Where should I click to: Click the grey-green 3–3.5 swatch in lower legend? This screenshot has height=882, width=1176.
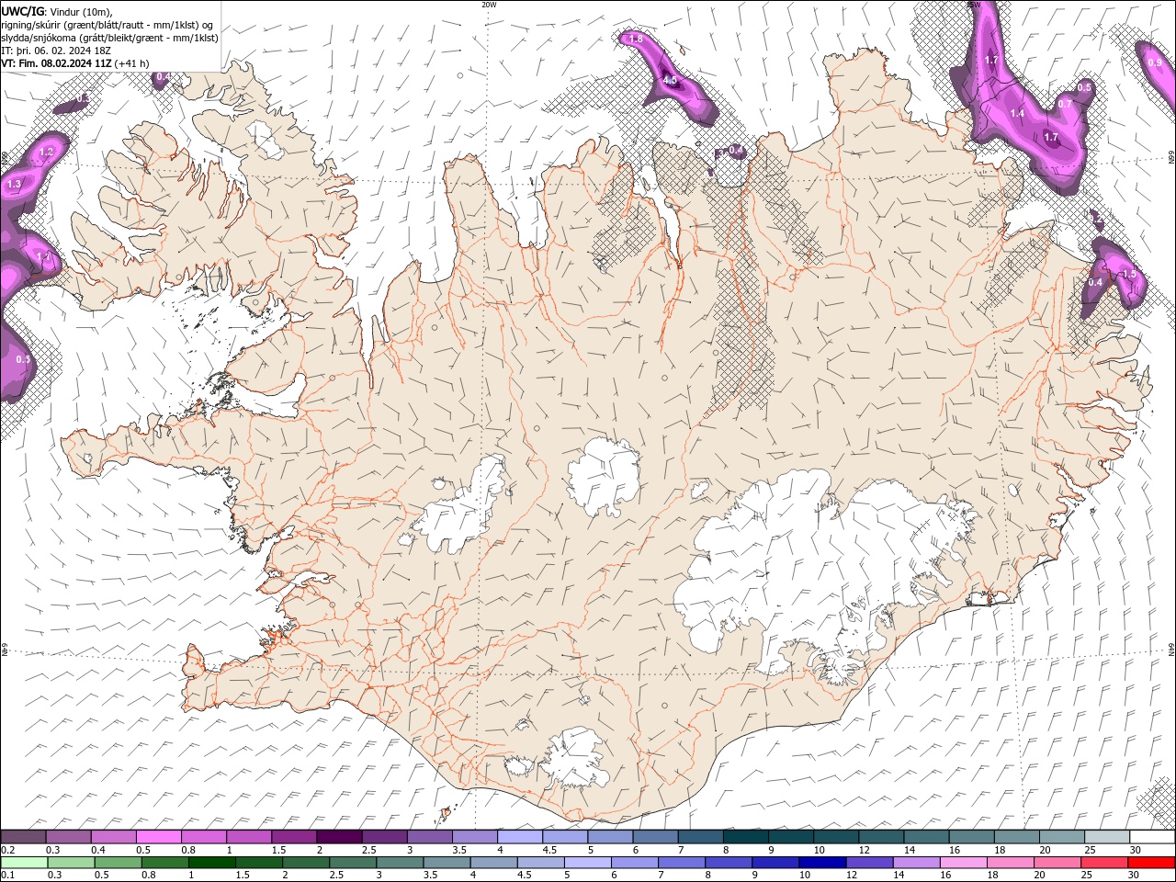[x=399, y=863]
